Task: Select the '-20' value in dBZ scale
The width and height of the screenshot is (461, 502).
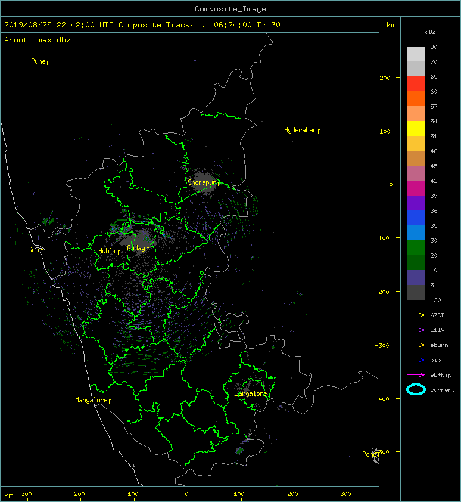Action: [435, 300]
